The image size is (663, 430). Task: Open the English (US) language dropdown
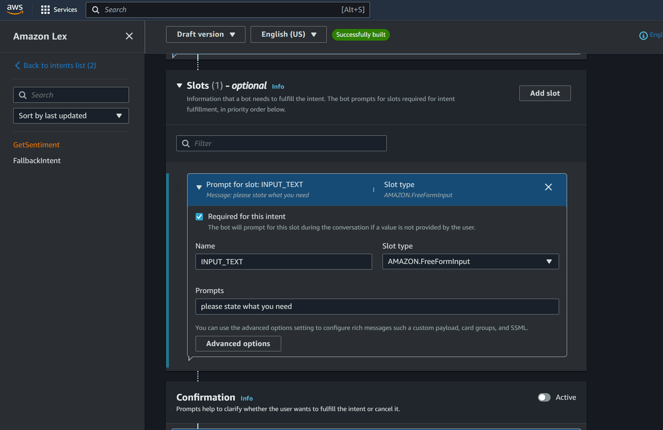pos(288,34)
